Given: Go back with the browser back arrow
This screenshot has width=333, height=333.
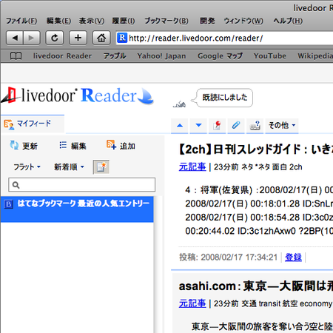Looking at the screenshot, I should (15, 38).
